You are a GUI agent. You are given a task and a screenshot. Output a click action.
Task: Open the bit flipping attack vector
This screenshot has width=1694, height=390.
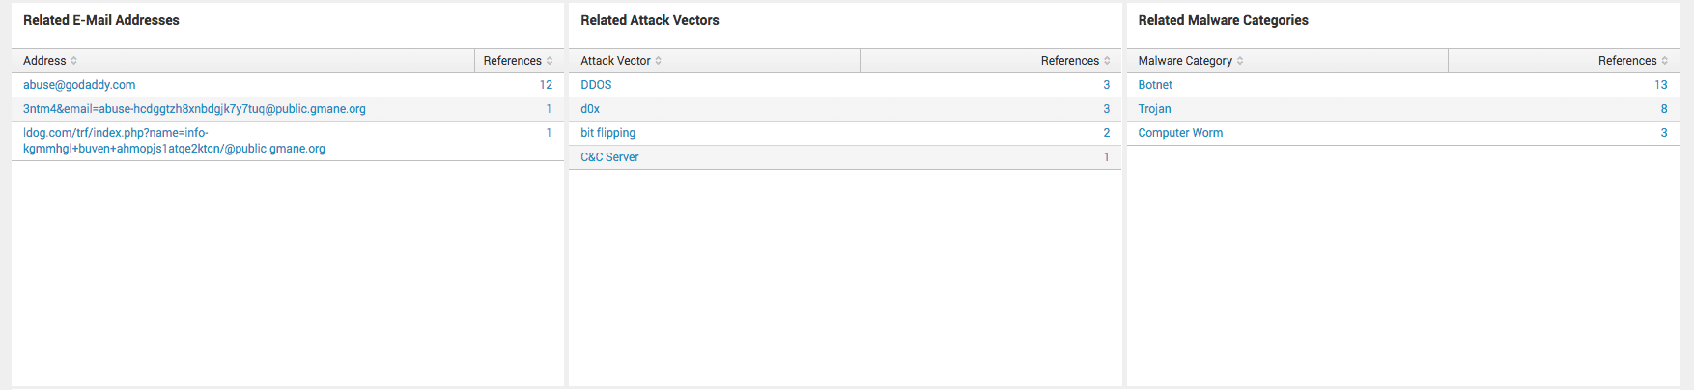coord(607,133)
